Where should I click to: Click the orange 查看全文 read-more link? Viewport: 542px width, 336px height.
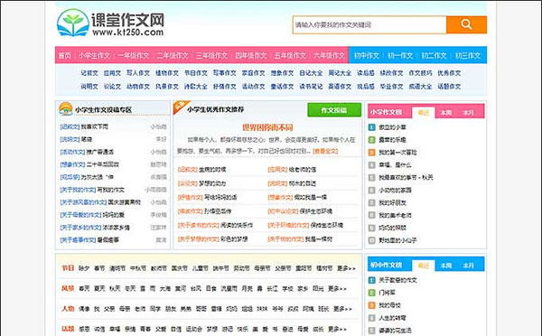tap(325, 151)
